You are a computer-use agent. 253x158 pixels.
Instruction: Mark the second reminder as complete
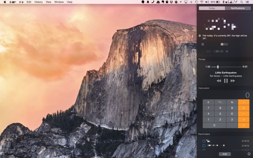[204, 146]
